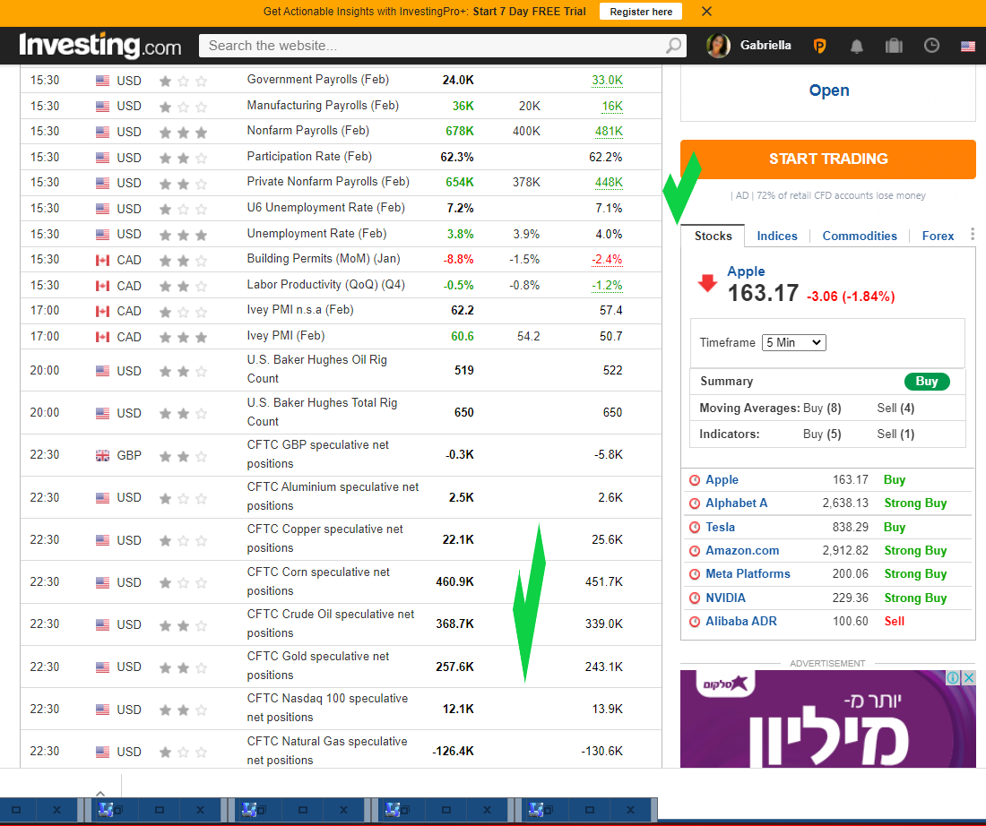Open the Apple heading in technical summary
The width and height of the screenshot is (986, 826).
pyautogui.click(x=746, y=271)
